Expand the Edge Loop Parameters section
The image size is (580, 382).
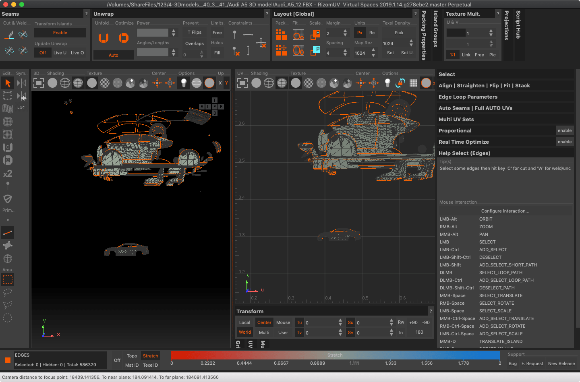pos(468,97)
